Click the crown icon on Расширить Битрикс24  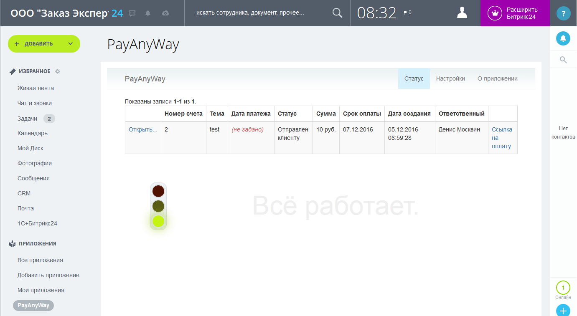(x=495, y=13)
